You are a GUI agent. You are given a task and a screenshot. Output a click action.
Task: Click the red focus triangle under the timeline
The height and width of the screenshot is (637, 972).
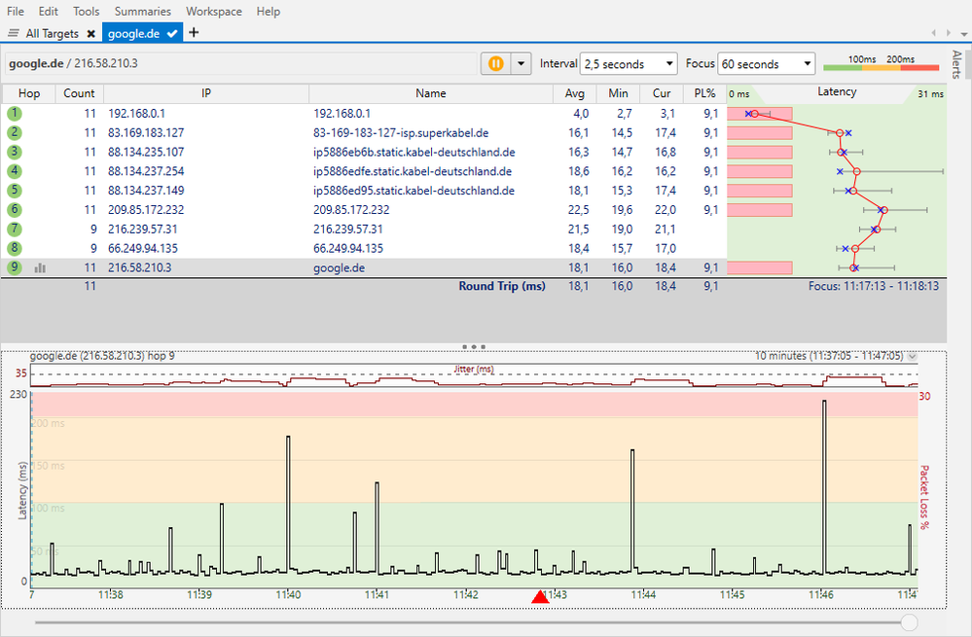541,597
